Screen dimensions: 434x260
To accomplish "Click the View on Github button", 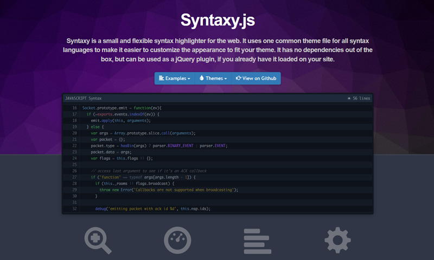I will (x=256, y=78).
